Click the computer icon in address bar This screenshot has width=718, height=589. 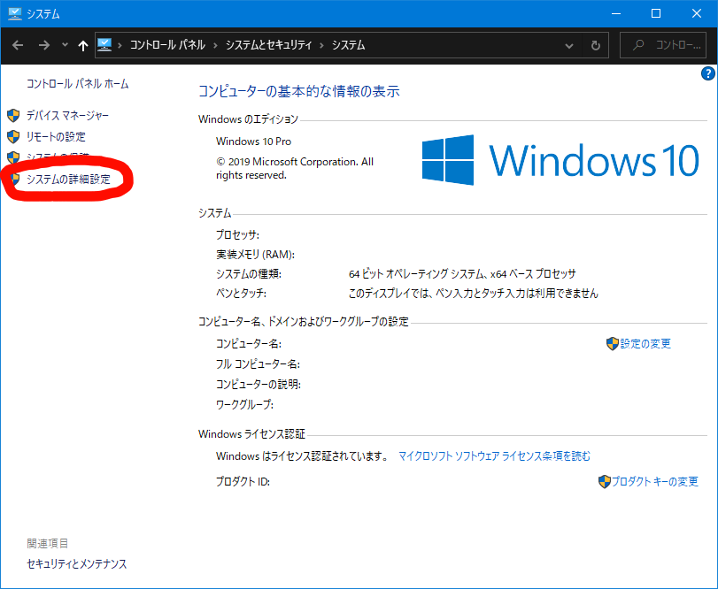click(104, 45)
